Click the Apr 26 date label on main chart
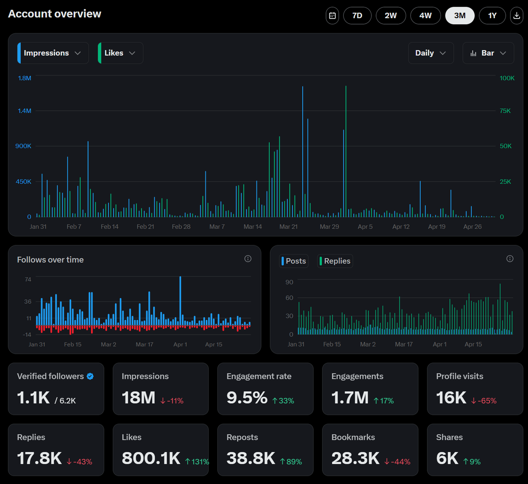The image size is (528, 484). point(473,226)
